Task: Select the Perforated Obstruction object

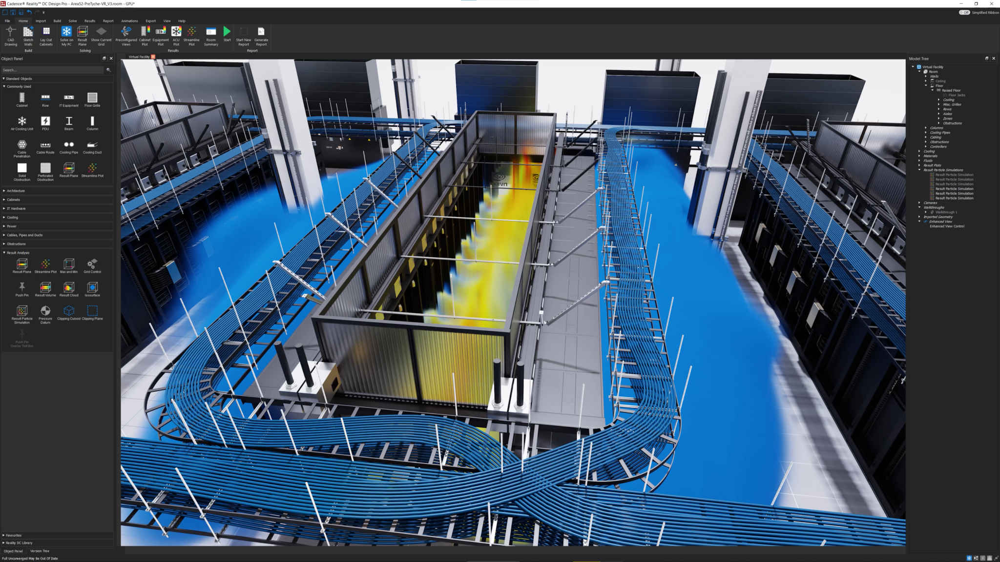Action: (x=45, y=172)
